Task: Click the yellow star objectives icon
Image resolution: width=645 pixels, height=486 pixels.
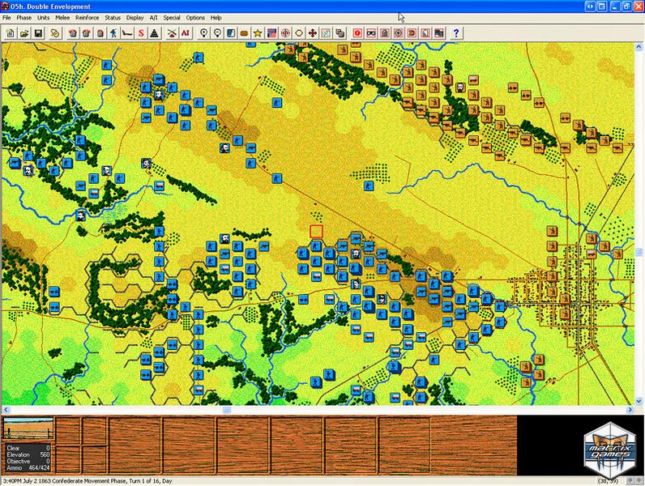Action: (257, 33)
